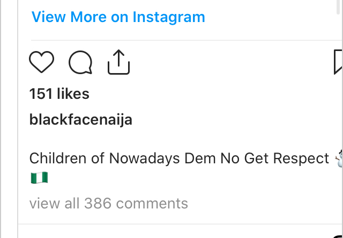Image resolution: width=343 pixels, height=238 pixels.
Task: Expand view all 386 comments
Action: [109, 204]
